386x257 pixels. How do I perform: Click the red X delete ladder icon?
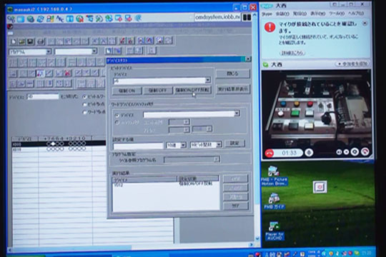pos(67,73)
